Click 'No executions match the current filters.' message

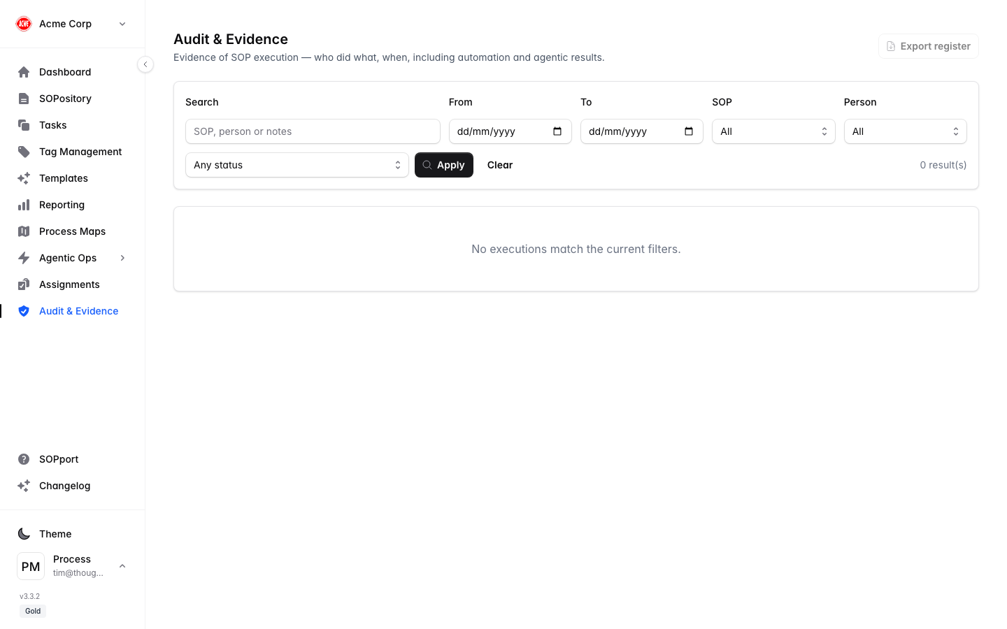click(576, 249)
